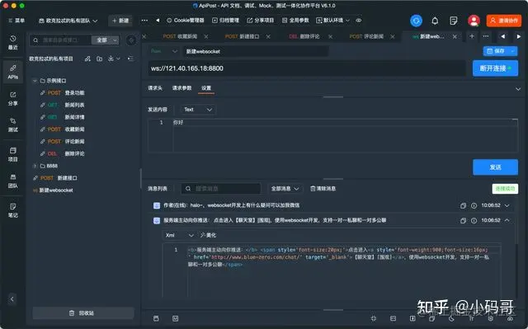Open the 最近 recent panel in sidebar
The image size is (528, 329).
(x=13, y=42)
